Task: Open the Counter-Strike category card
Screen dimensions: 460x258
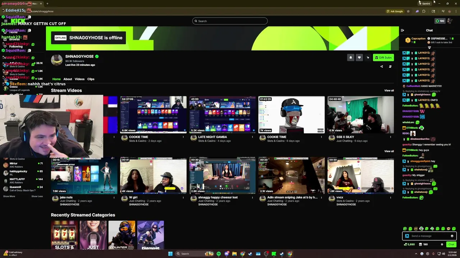Action: click(x=122, y=235)
